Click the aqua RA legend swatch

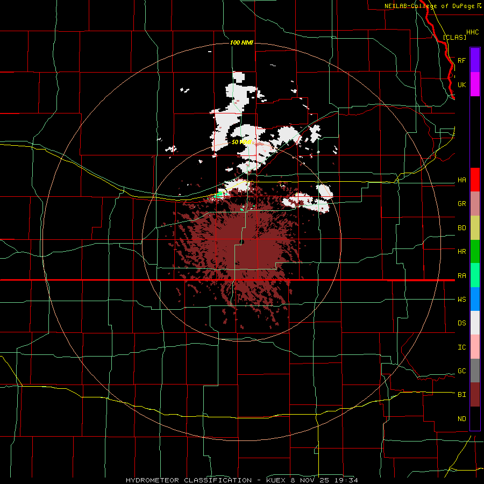pyautogui.click(x=475, y=275)
